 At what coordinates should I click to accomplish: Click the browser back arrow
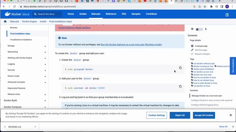click(x=4, y=7)
